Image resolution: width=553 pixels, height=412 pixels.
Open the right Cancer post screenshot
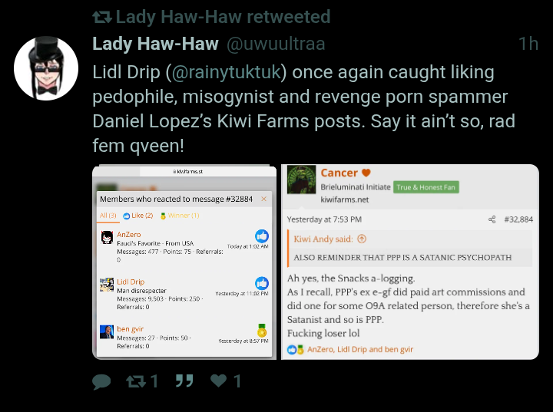pos(410,262)
